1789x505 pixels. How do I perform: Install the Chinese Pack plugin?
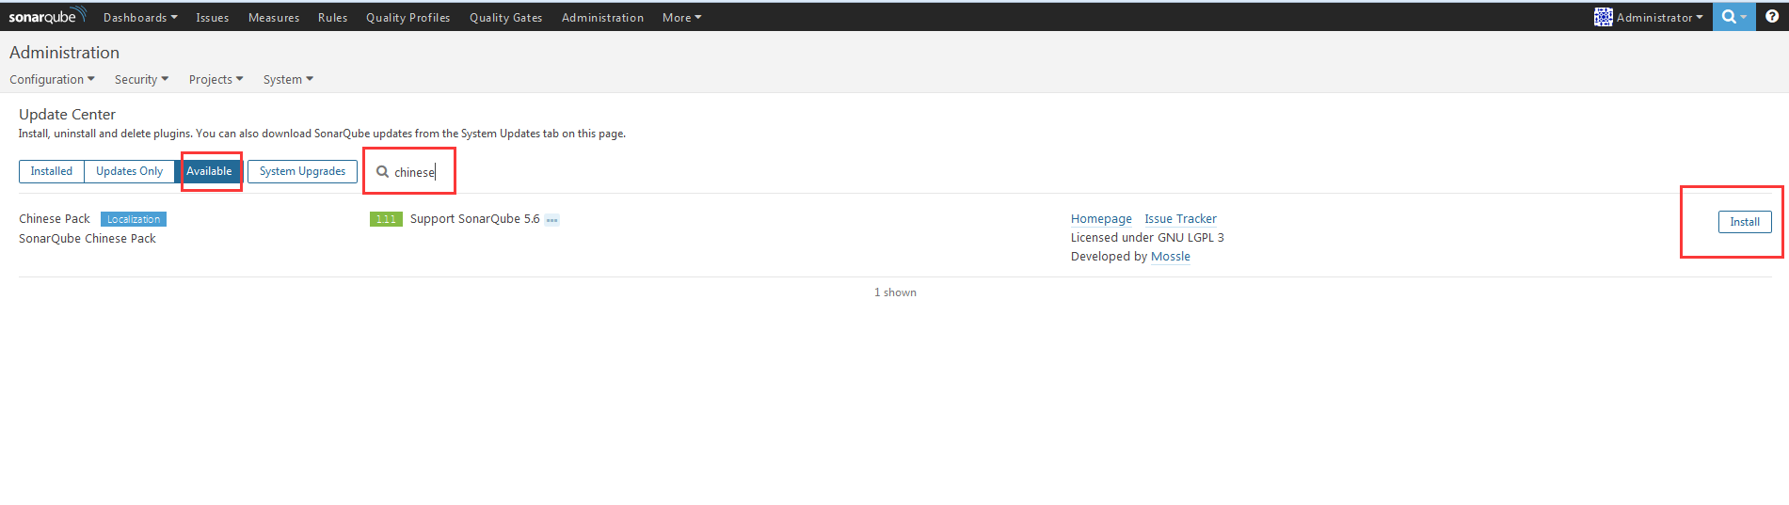click(1745, 222)
